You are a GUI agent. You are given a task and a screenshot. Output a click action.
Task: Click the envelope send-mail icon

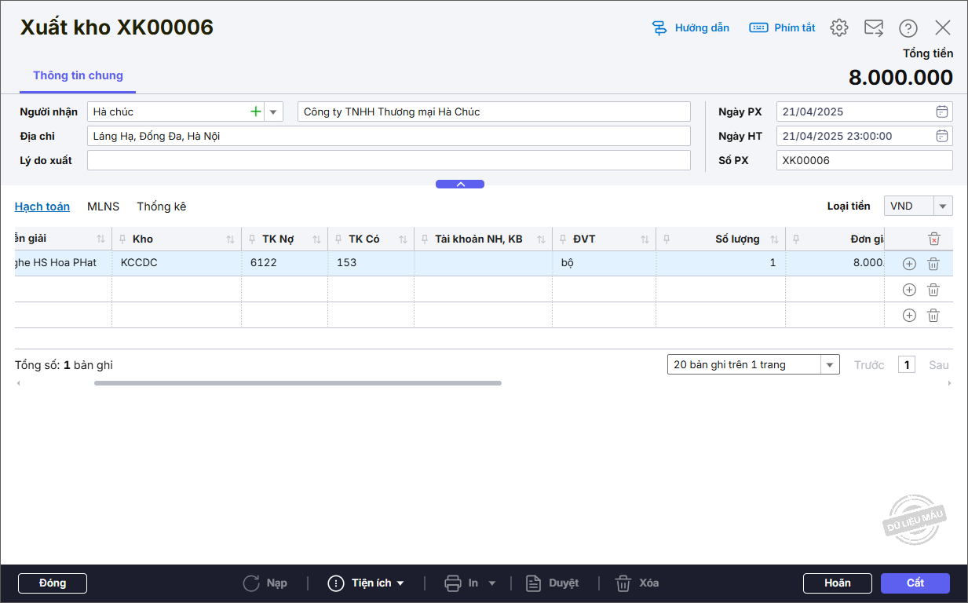pos(874,27)
